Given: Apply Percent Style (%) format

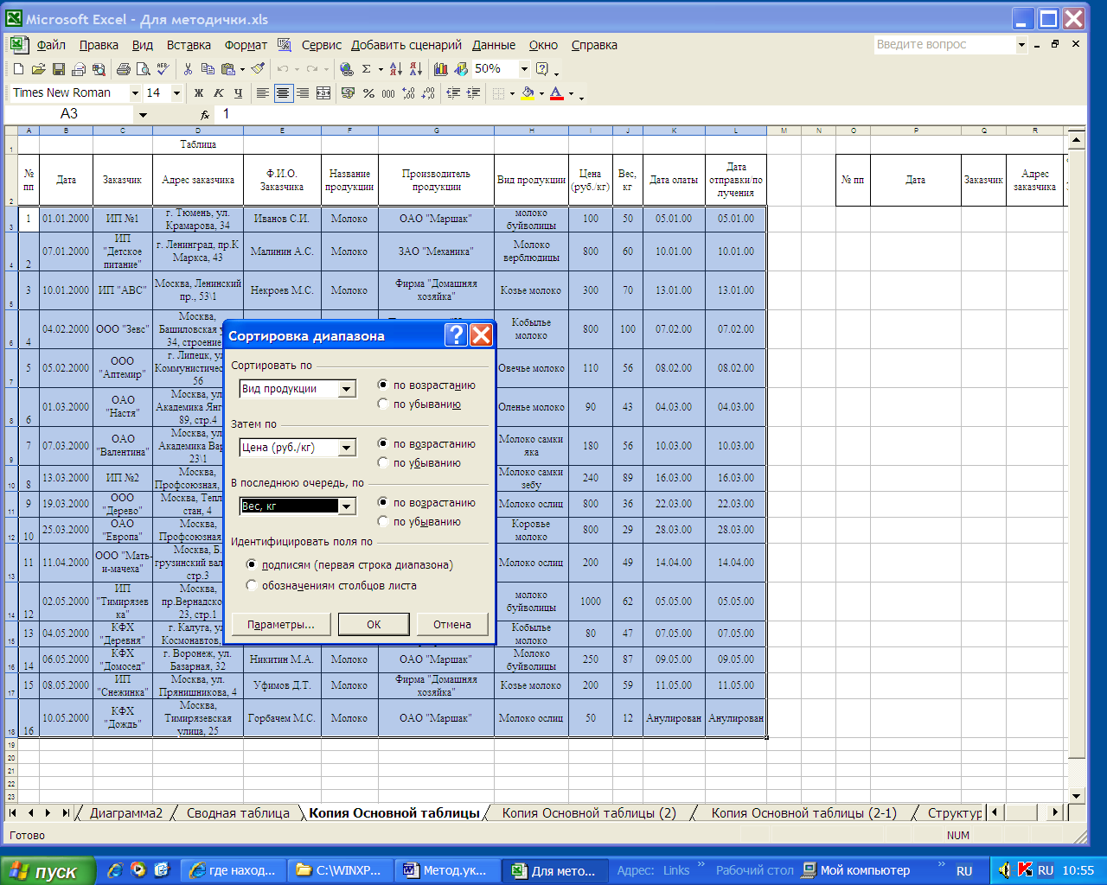Looking at the screenshot, I should 368,92.
